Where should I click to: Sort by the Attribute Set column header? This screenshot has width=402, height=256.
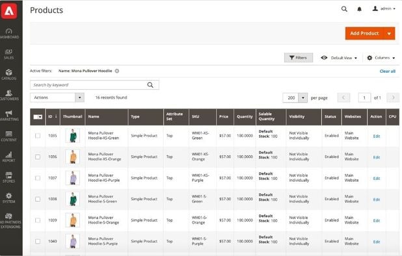click(176, 116)
